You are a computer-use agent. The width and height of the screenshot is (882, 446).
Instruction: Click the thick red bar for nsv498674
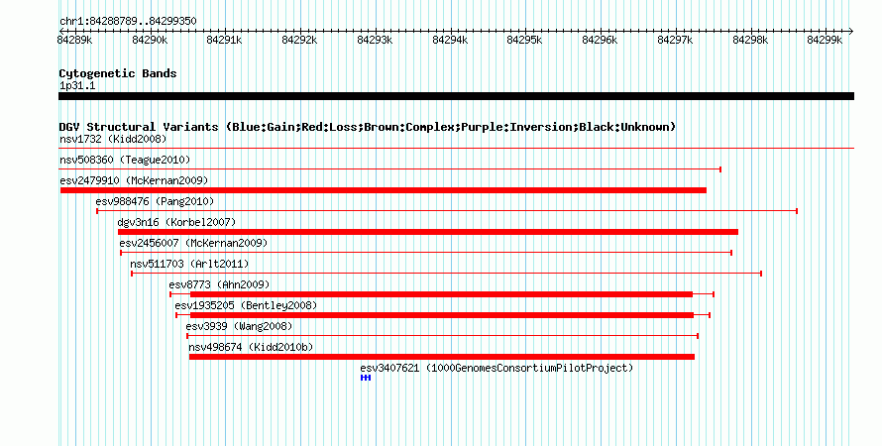pyautogui.click(x=442, y=357)
